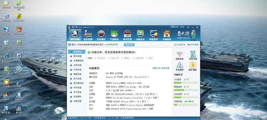The width and height of the screenshot is (267, 120).
Task: Select 功耗估算 in the sidebar
Action: (x=77, y=101)
